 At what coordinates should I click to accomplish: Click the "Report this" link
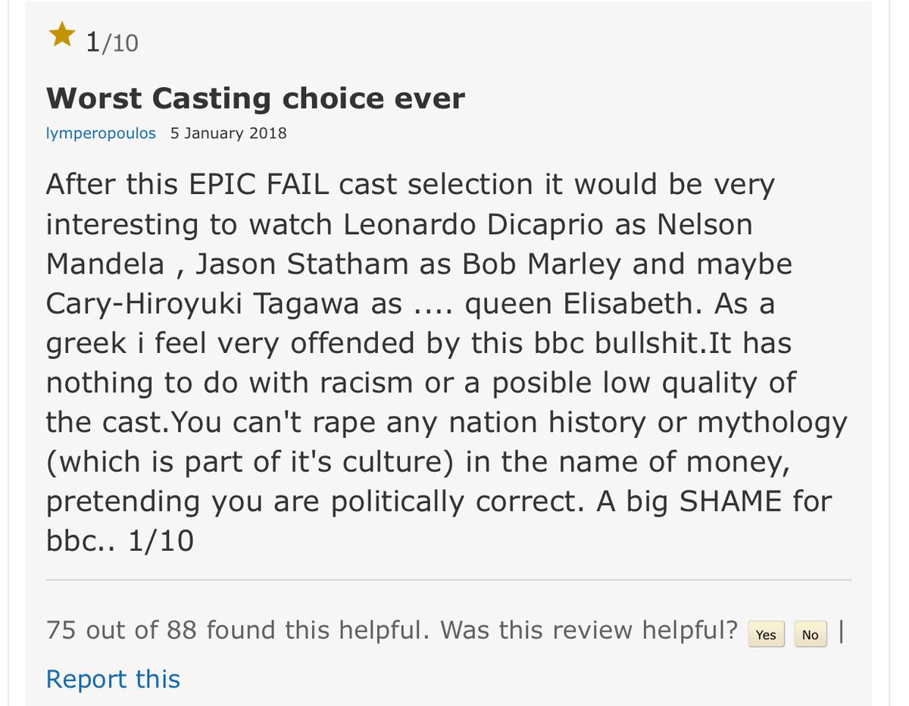113,678
